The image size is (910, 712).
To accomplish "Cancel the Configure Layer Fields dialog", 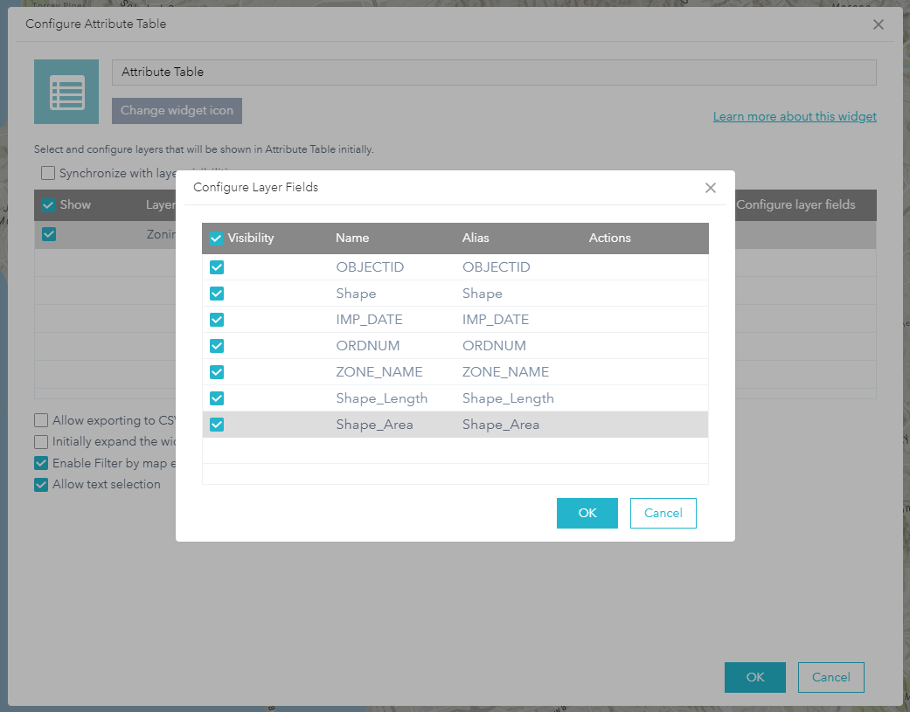I will [663, 513].
